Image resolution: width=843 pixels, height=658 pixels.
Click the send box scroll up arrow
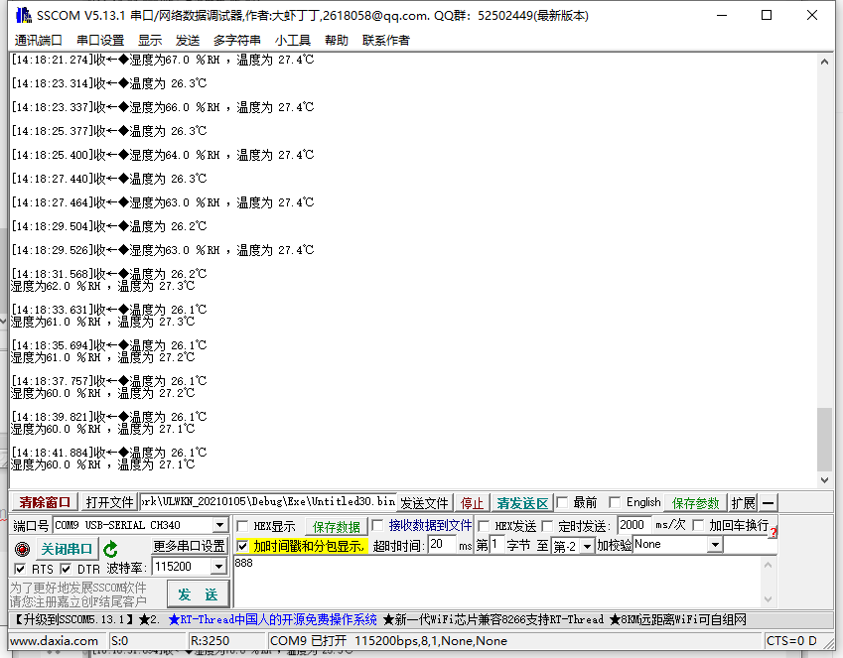pos(768,565)
